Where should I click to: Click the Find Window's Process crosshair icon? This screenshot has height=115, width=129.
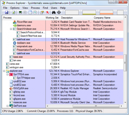coord(59,12)
